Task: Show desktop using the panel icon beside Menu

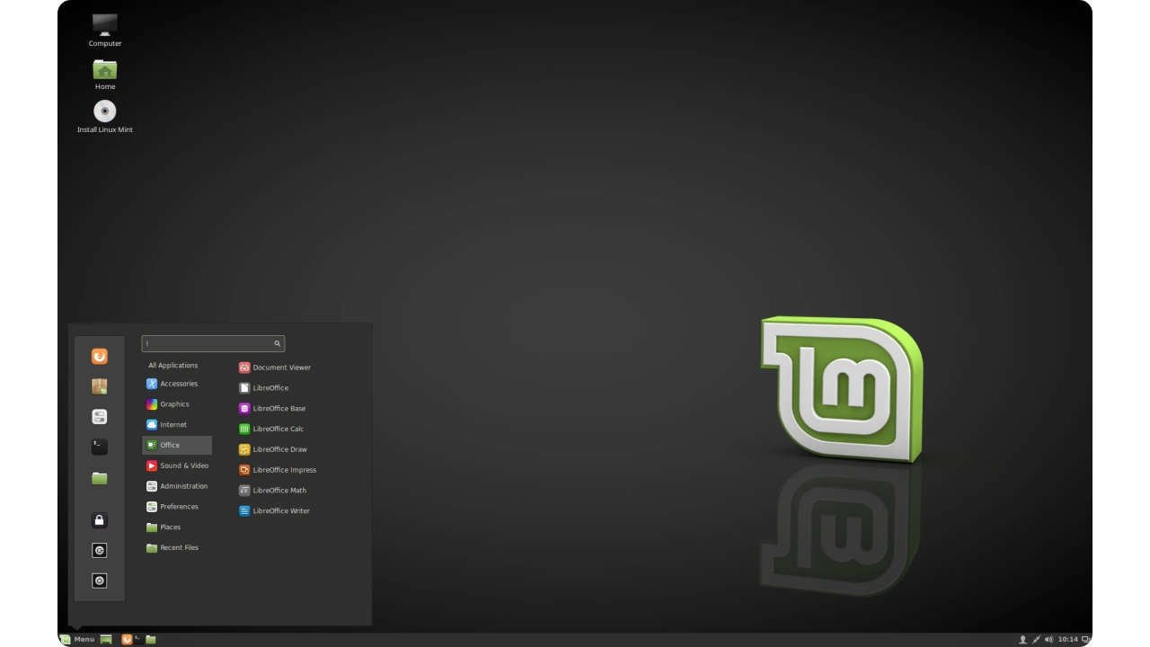Action: tap(106, 640)
